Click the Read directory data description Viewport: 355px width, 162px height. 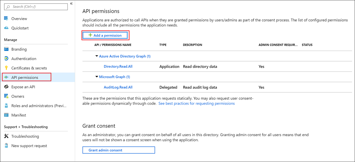pyautogui.click(x=200, y=66)
